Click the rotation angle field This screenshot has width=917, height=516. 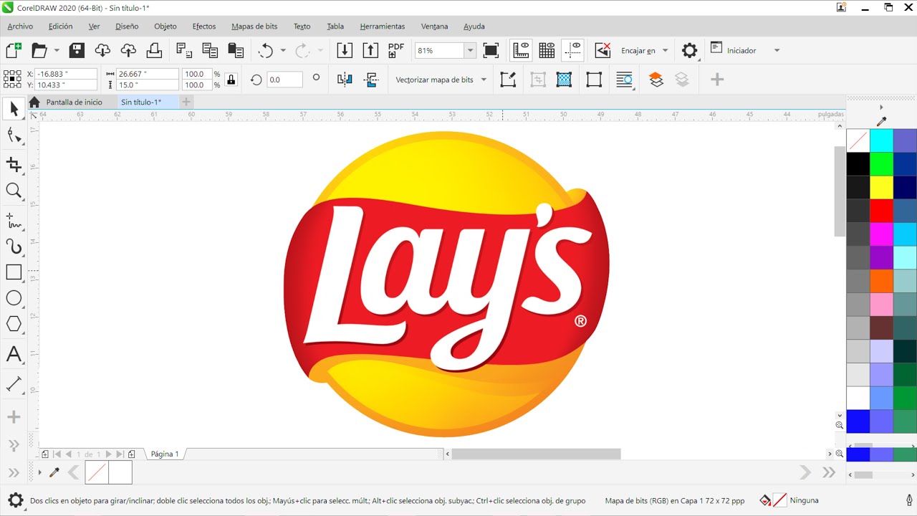click(x=284, y=80)
